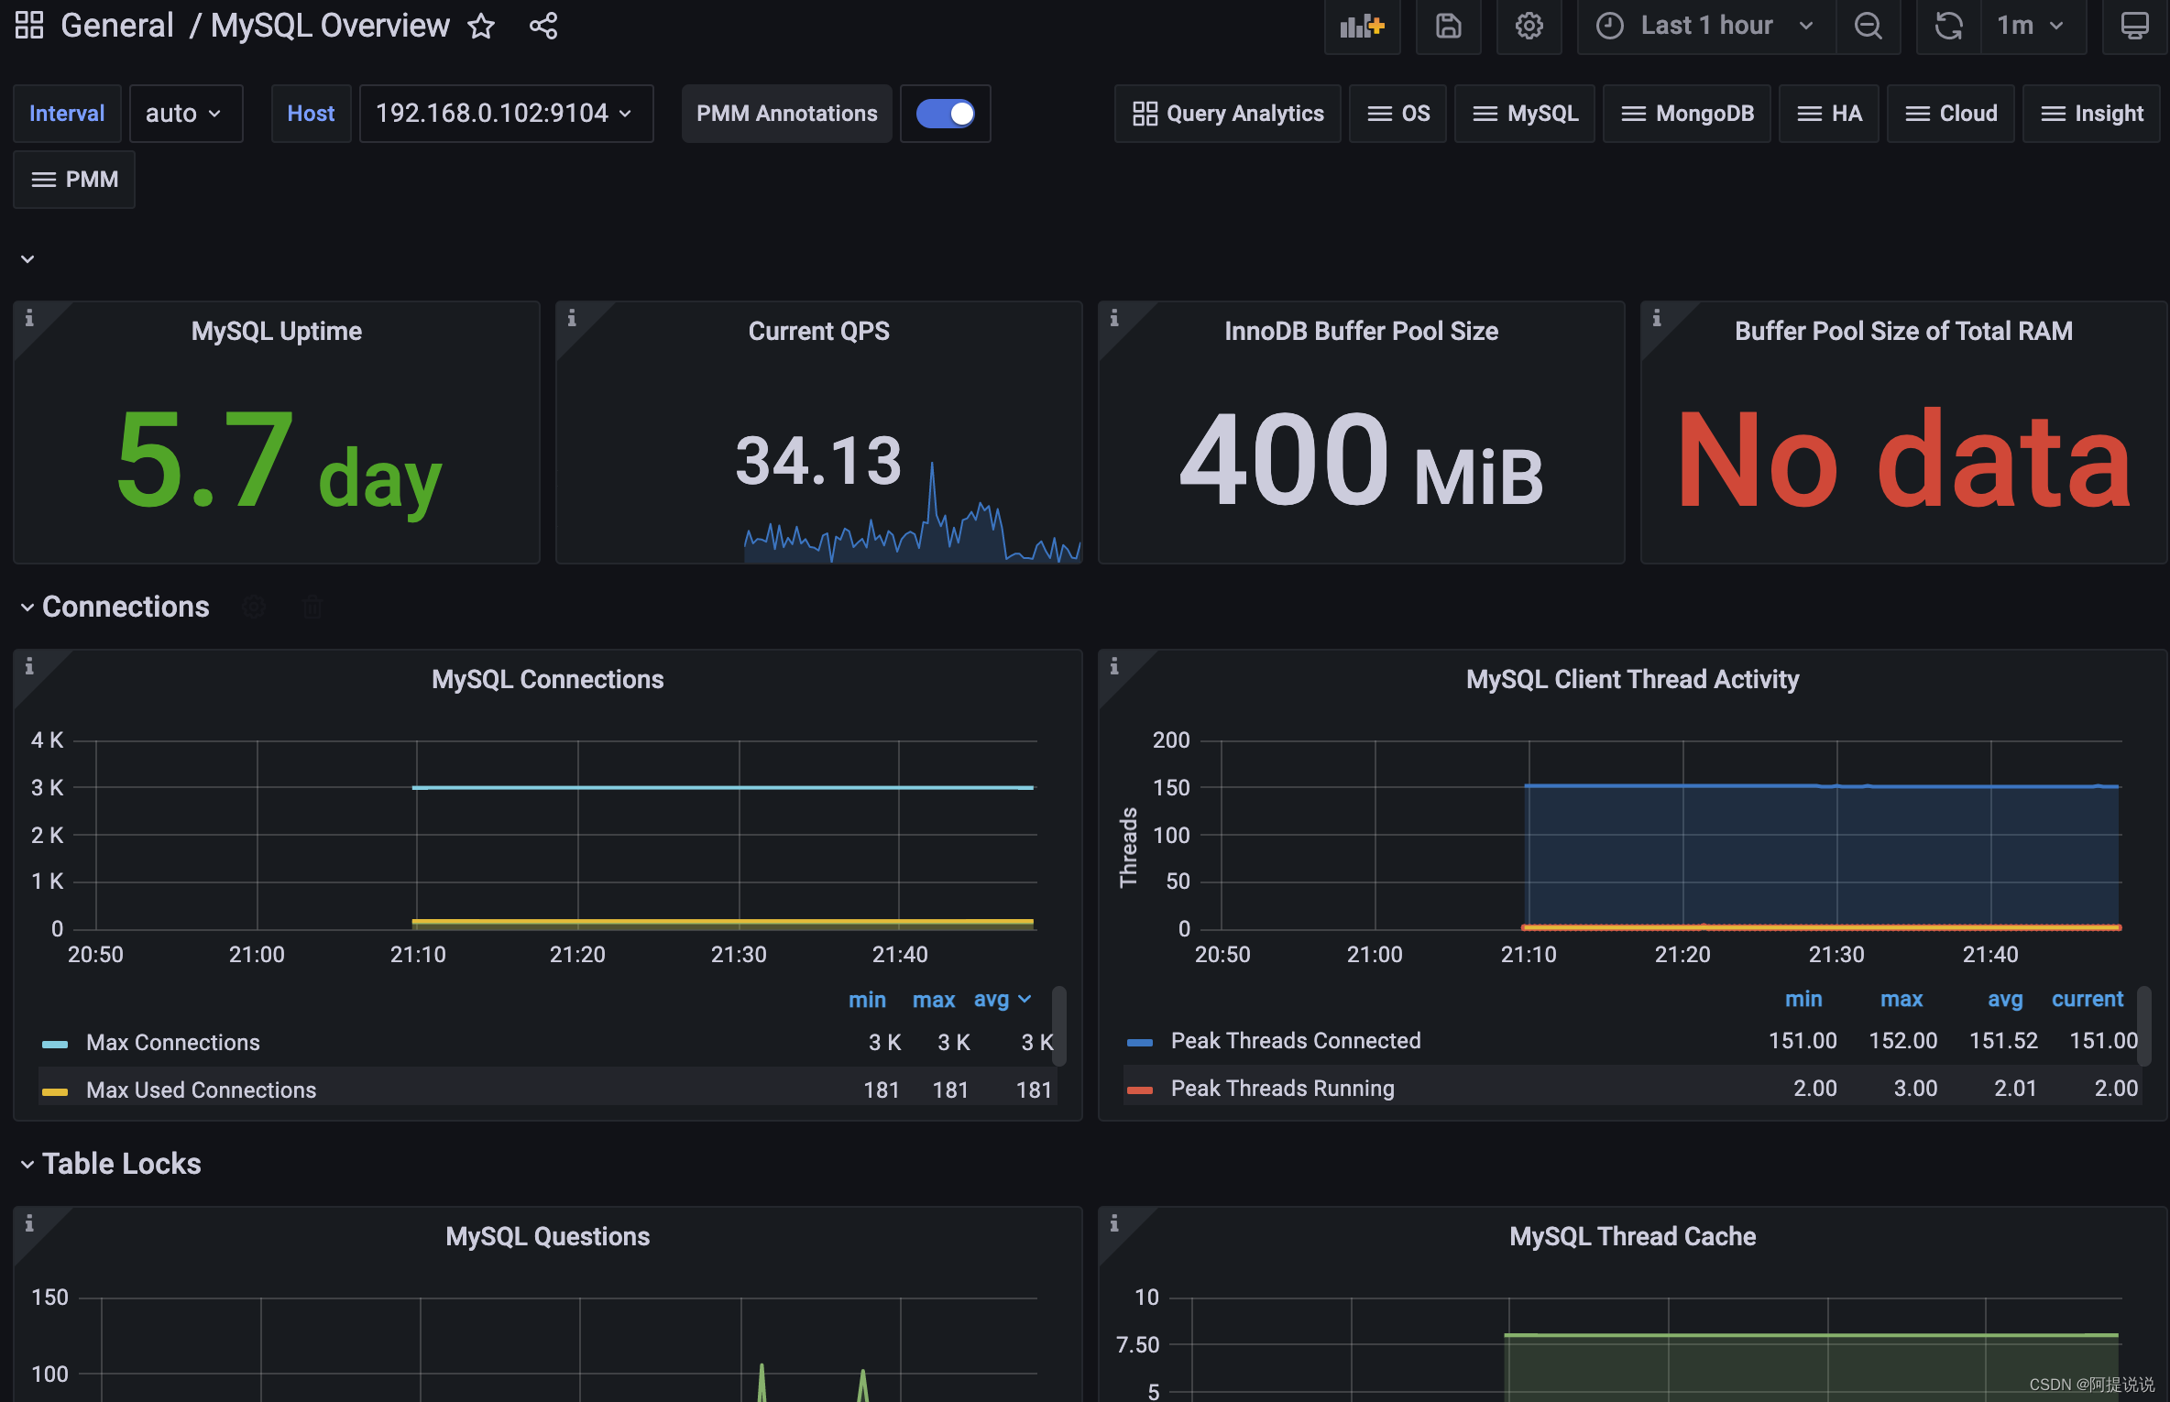Open MySQL Connections panel title menu
2170x1402 pixels.
[547, 679]
